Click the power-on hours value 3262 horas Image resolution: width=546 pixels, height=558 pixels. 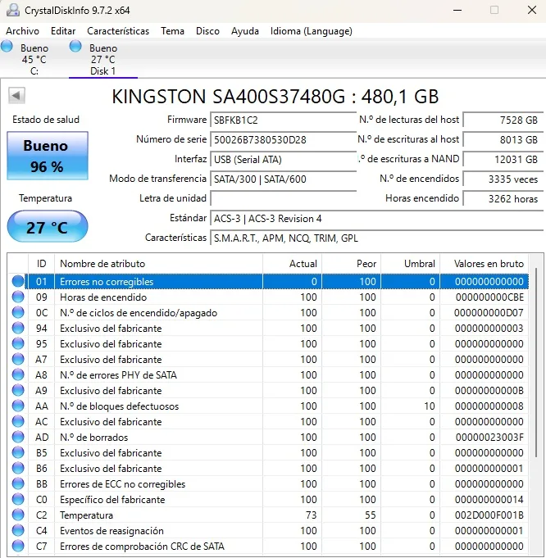(503, 198)
